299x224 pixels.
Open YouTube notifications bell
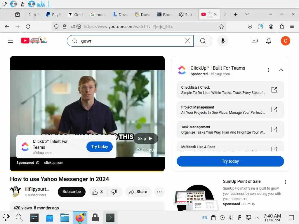[269, 41]
